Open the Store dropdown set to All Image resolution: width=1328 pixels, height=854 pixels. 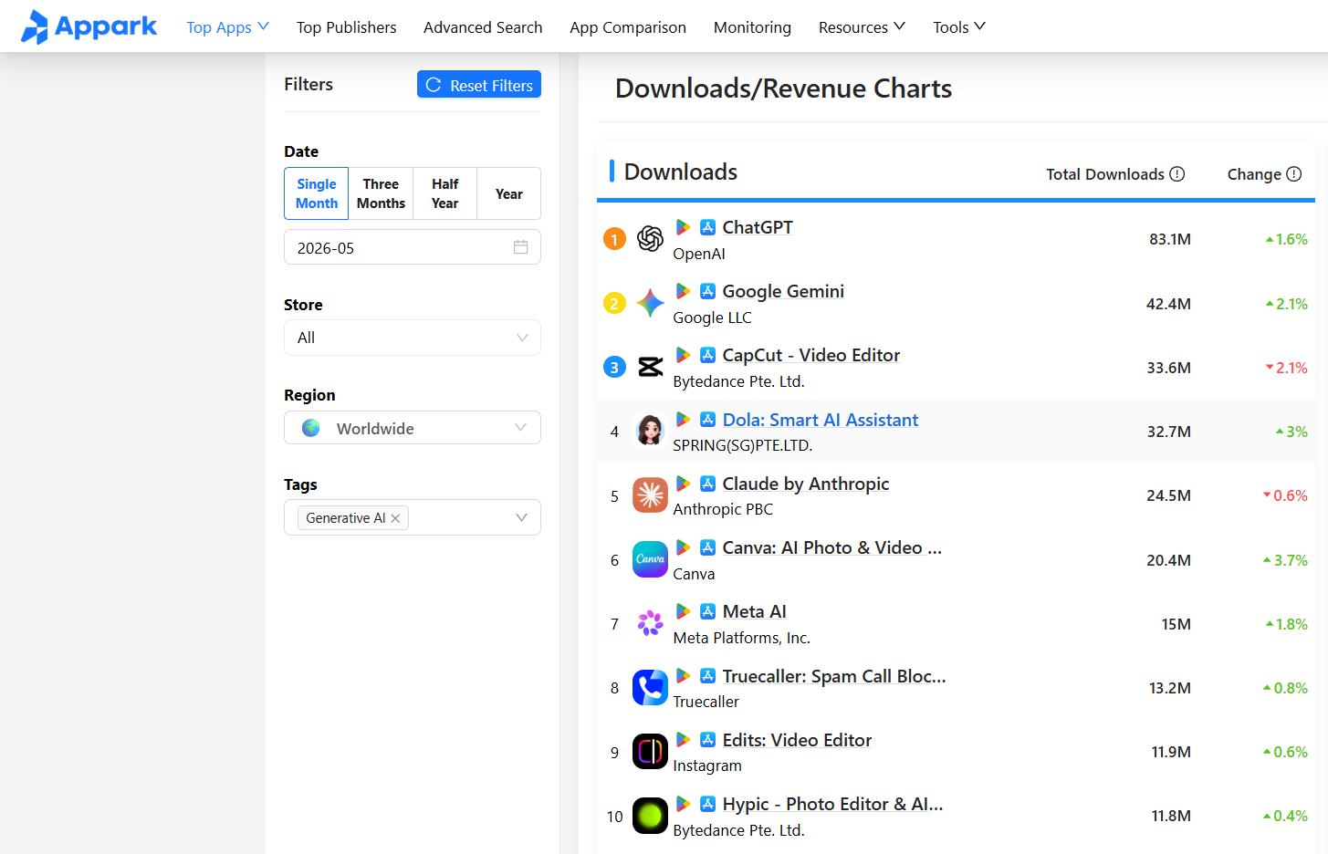coord(413,338)
